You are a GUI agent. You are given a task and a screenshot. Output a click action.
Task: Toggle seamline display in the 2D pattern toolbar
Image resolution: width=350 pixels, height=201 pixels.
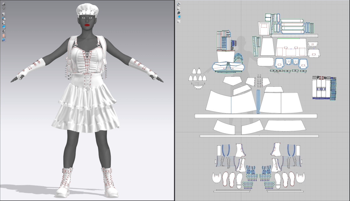pyautogui.click(x=179, y=4)
